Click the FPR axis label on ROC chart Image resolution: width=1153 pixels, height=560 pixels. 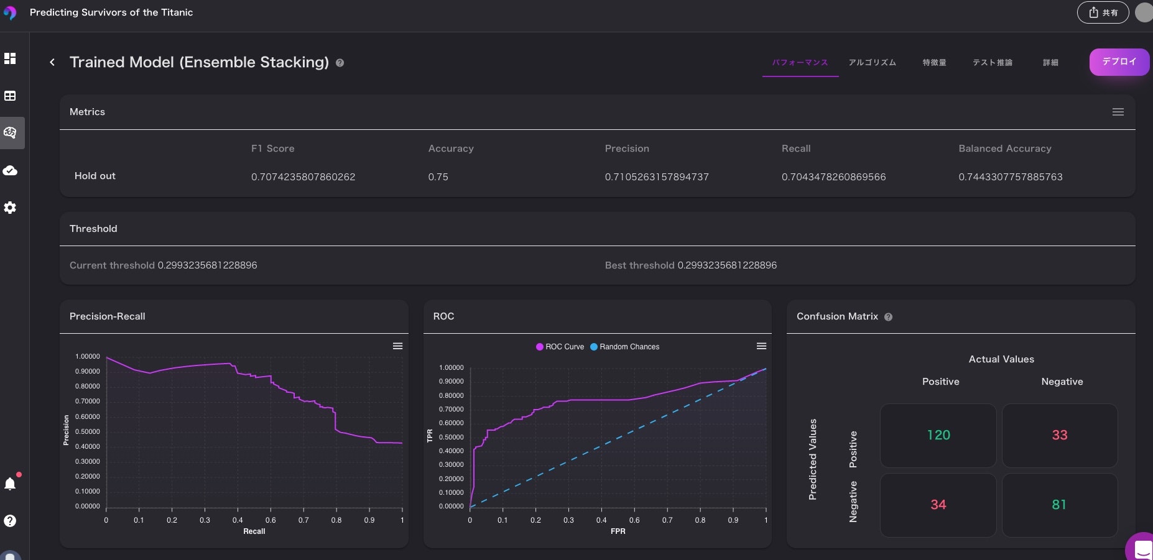pos(618,531)
